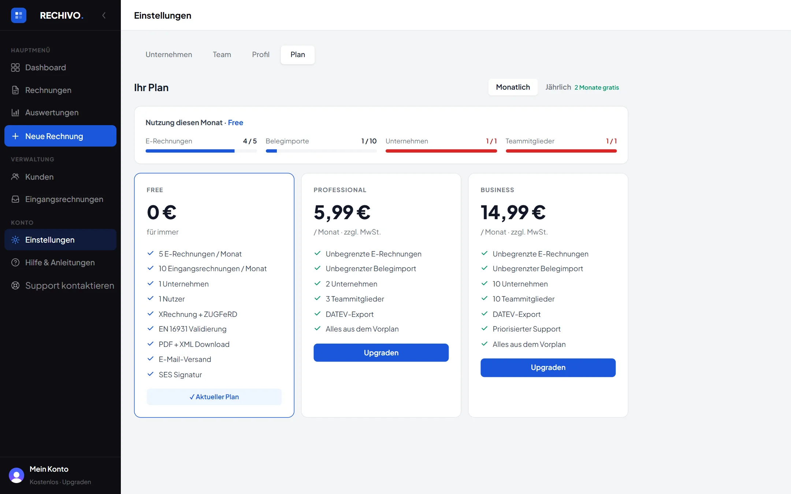The height and width of the screenshot is (494, 791).
Task: Click the Ihr Plan heading
Action: [151, 87]
